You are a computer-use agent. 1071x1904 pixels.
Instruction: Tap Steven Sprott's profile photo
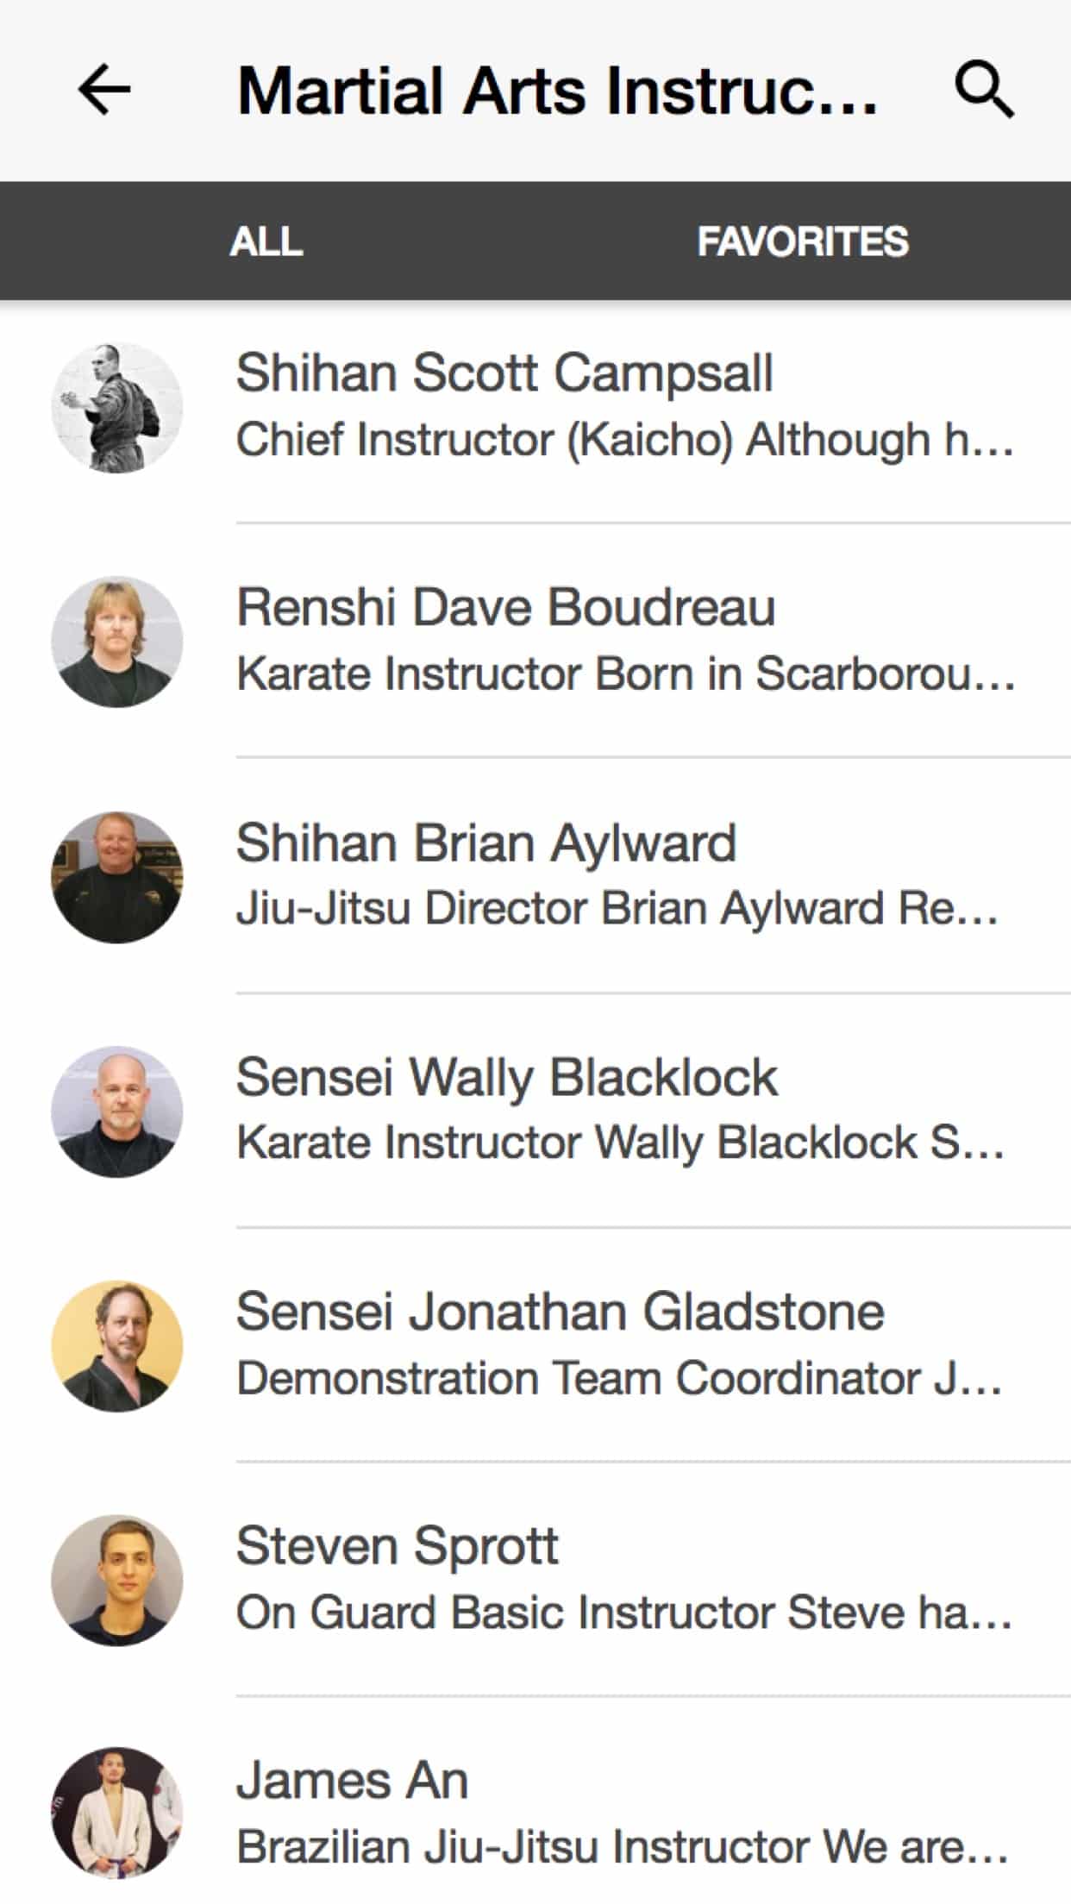(x=117, y=1581)
